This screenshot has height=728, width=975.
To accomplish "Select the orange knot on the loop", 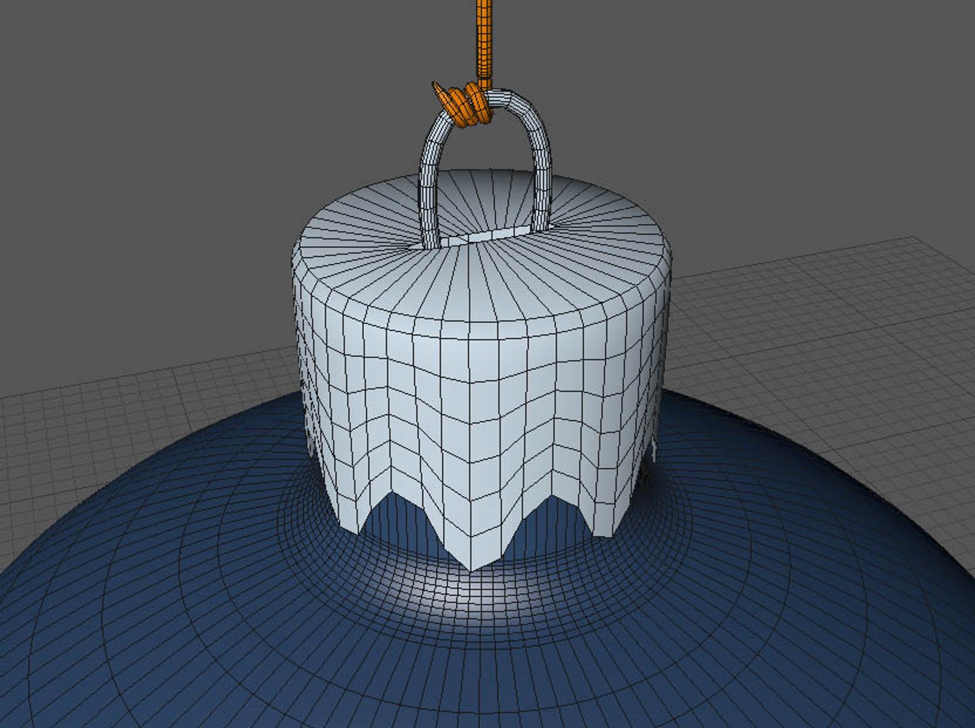I will (464, 104).
